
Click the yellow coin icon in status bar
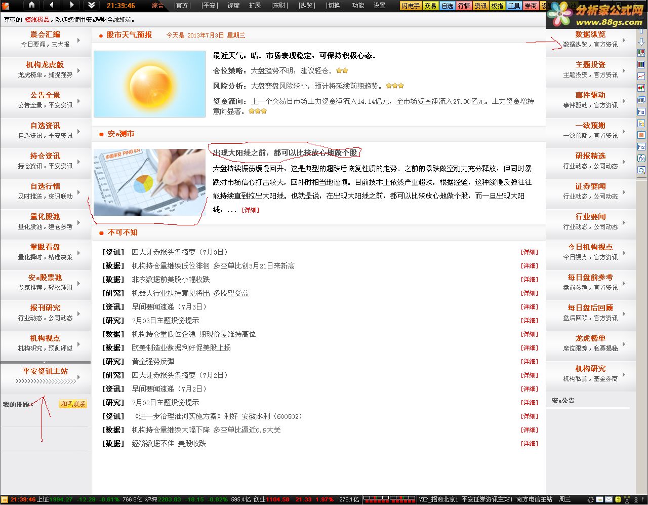point(618,500)
